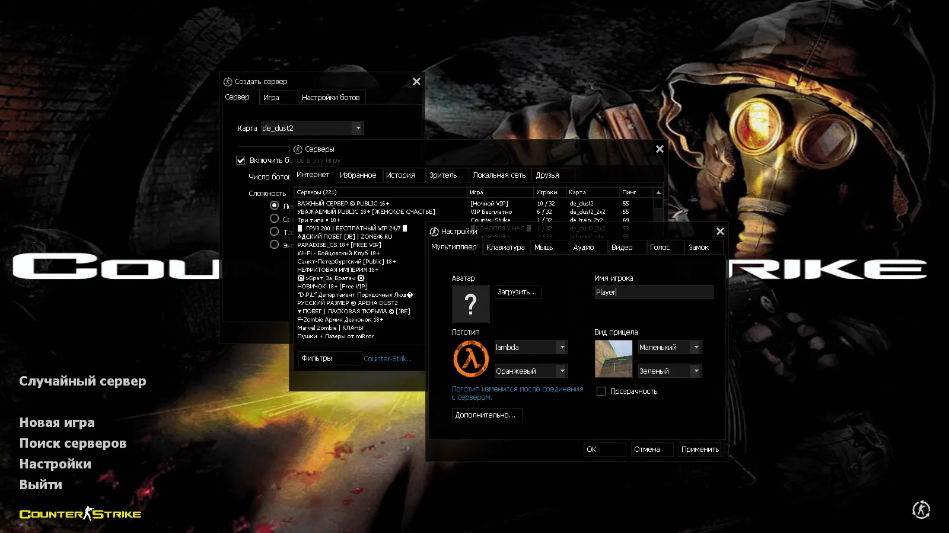Click the crosshair preview image
This screenshot has width=949, height=533.
coord(613,359)
